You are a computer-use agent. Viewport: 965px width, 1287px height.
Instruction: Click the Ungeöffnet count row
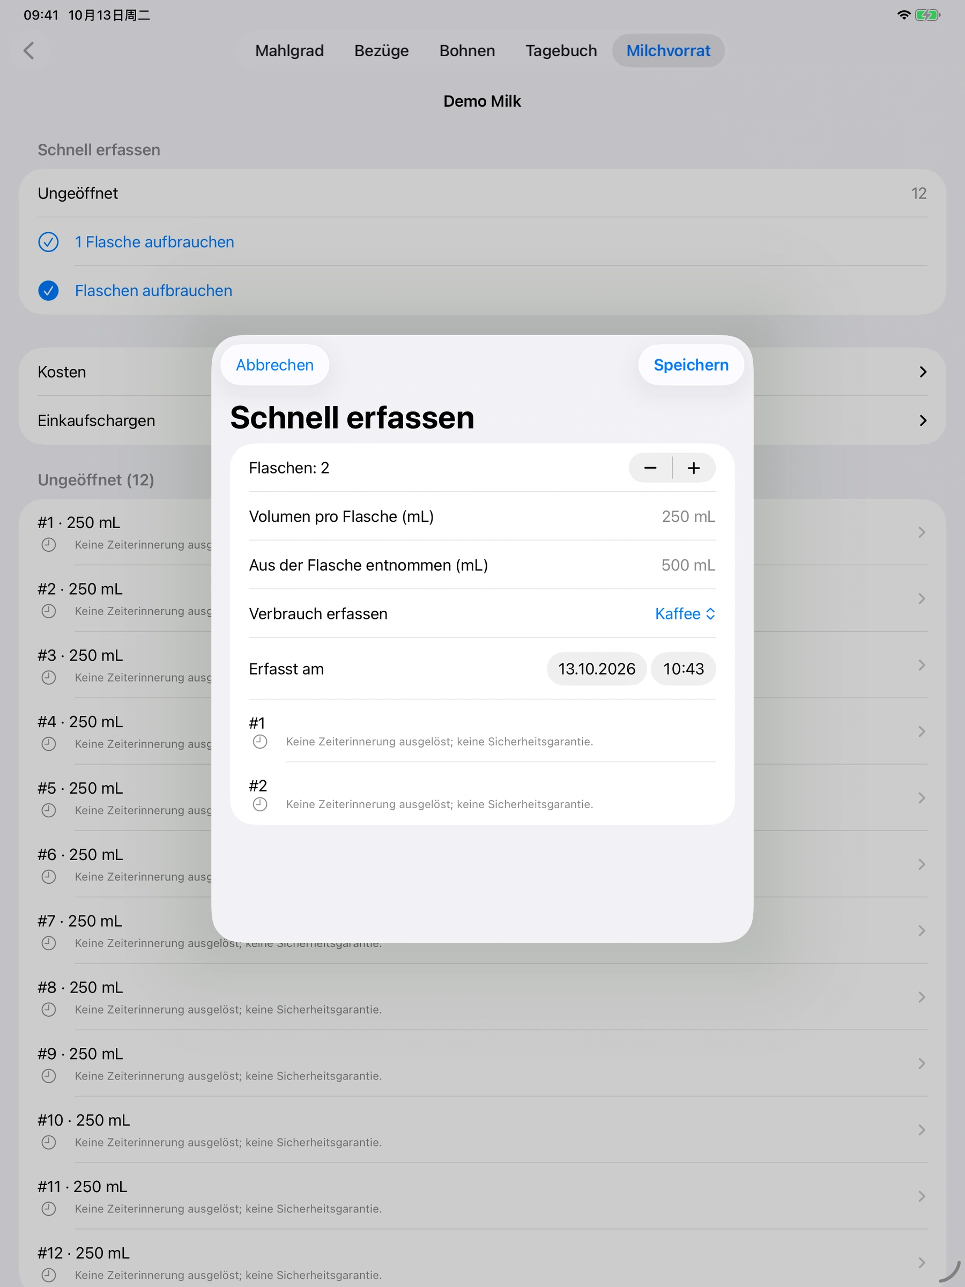click(482, 193)
